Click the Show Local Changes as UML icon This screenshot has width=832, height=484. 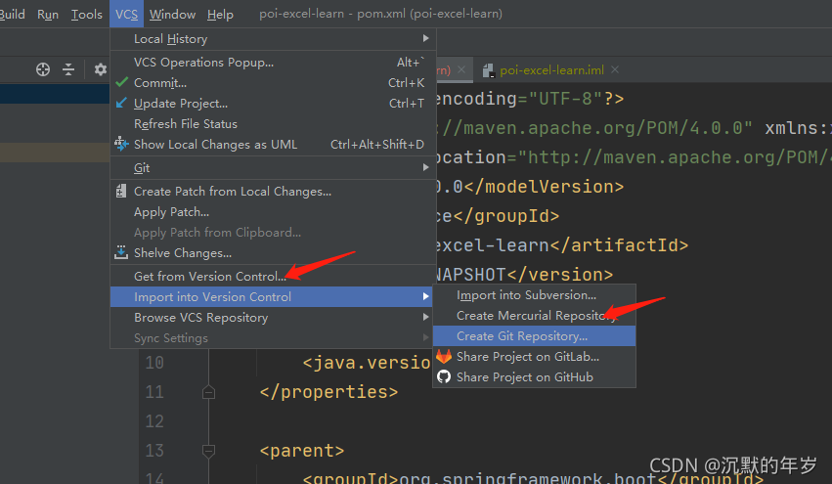(x=121, y=144)
